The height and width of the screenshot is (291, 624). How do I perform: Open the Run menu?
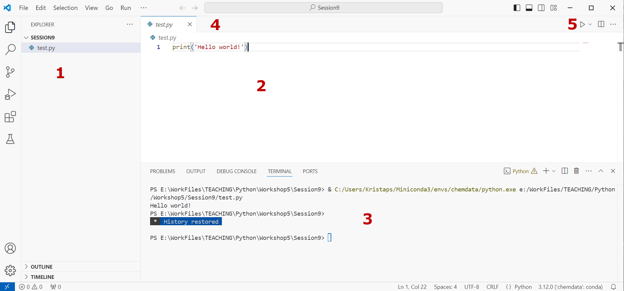(126, 8)
